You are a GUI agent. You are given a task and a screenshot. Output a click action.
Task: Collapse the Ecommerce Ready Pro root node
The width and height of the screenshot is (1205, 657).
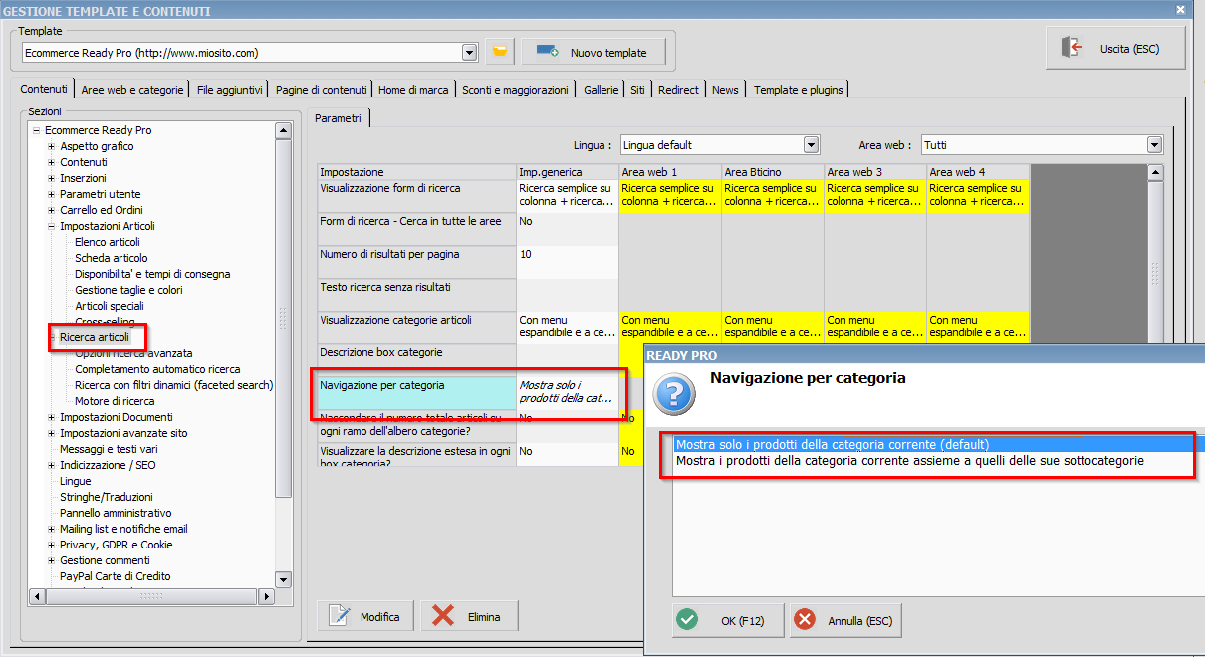[37, 130]
